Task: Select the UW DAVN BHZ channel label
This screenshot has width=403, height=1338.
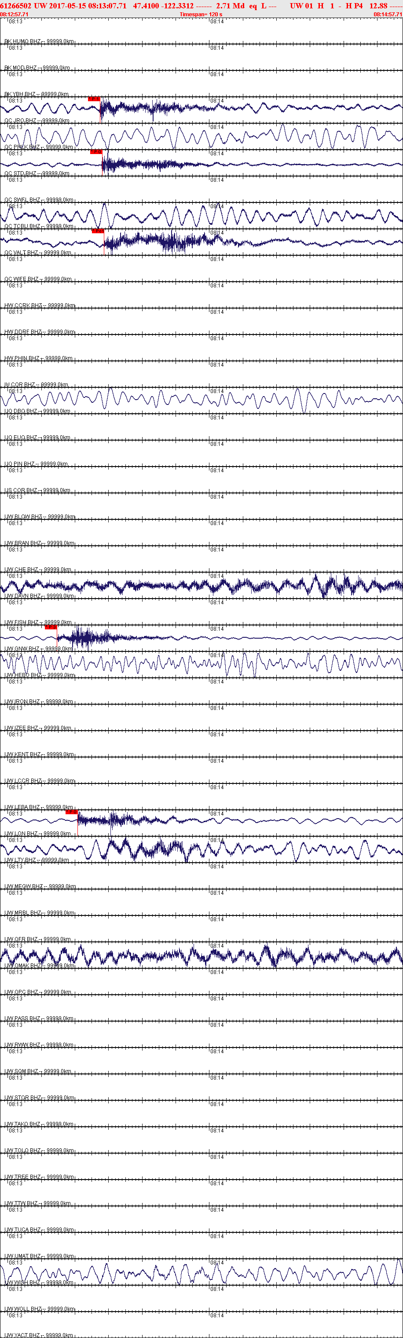Action: (x=39, y=596)
